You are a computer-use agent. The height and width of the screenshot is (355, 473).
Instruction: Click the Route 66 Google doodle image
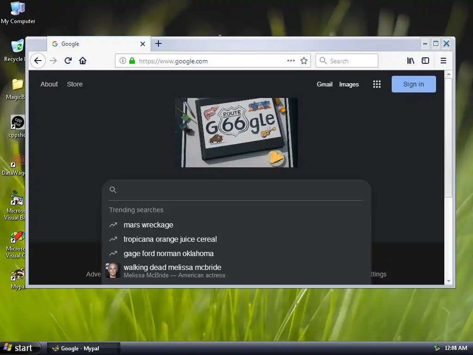click(x=236, y=133)
